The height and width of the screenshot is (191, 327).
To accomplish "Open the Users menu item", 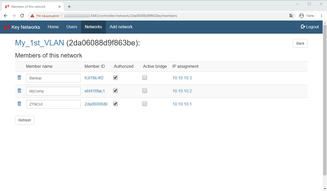I will [x=72, y=27].
